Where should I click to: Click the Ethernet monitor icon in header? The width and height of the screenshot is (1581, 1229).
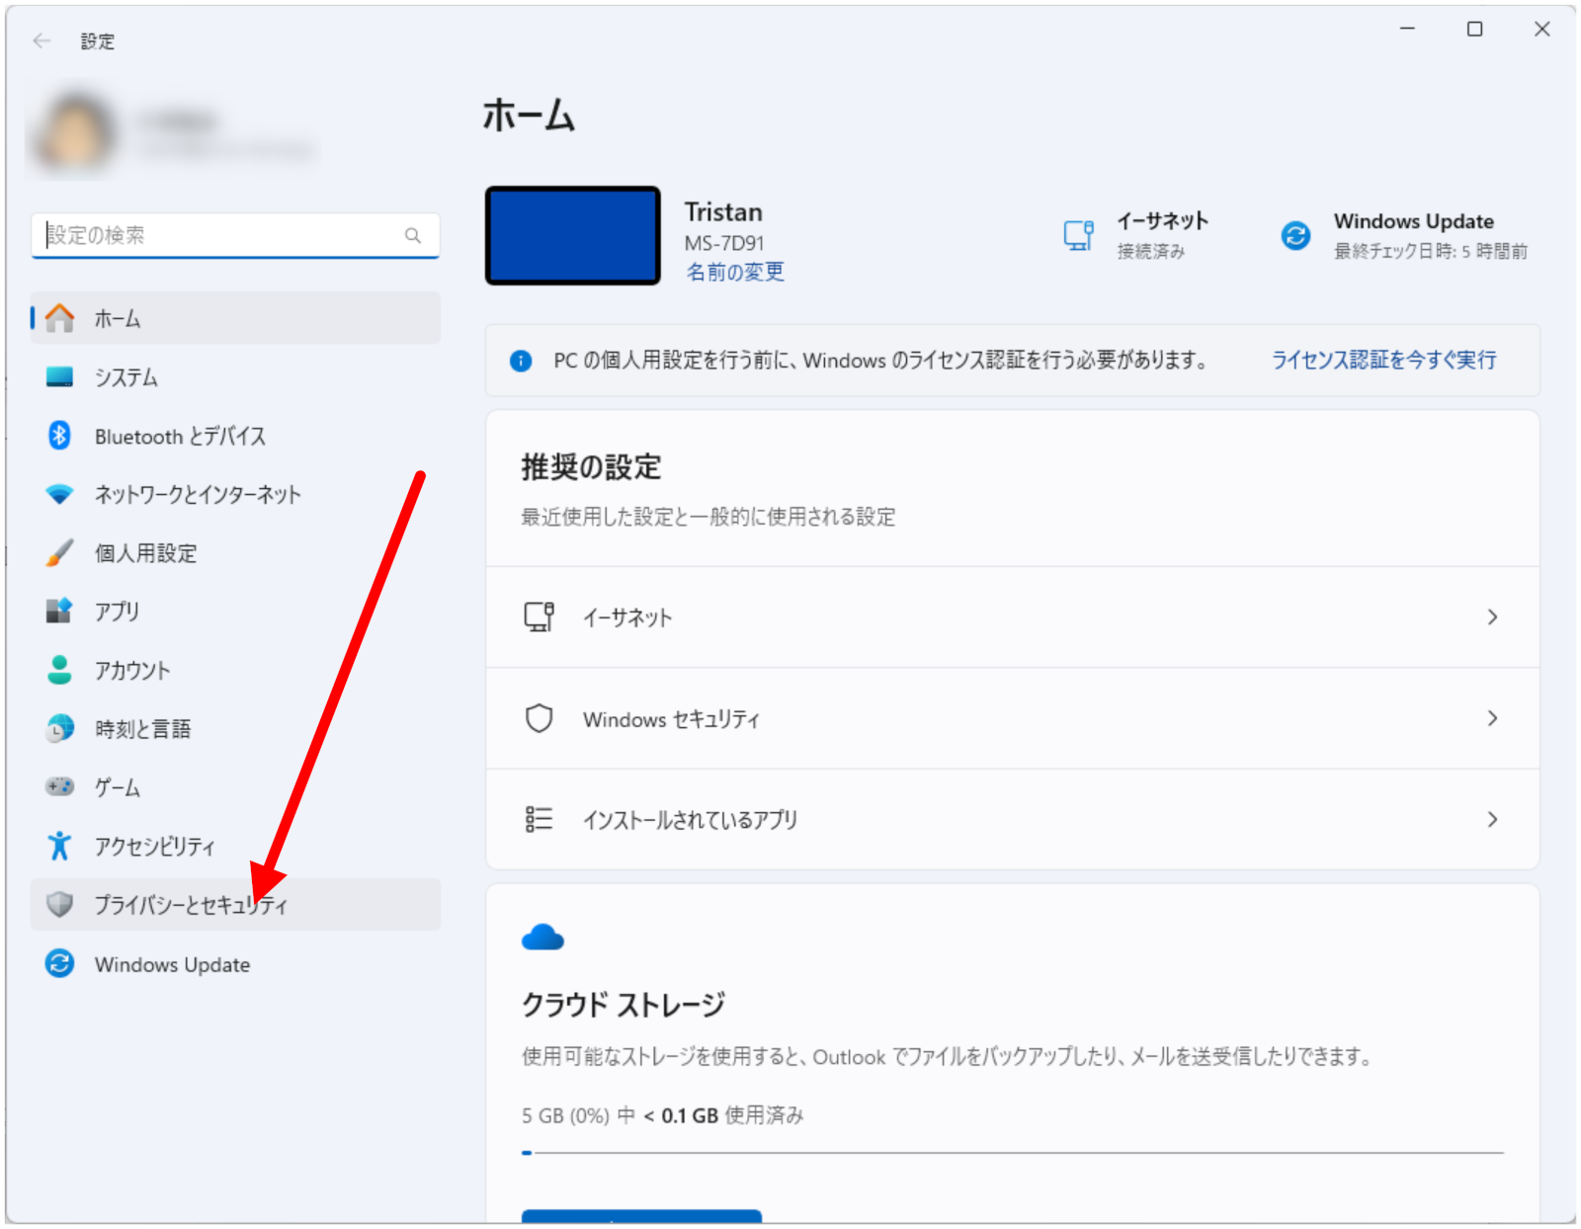[1078, 235]
